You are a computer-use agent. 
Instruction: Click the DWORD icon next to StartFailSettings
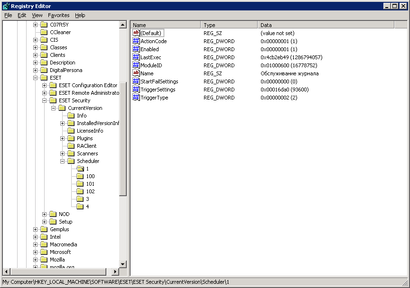[136, 81]
